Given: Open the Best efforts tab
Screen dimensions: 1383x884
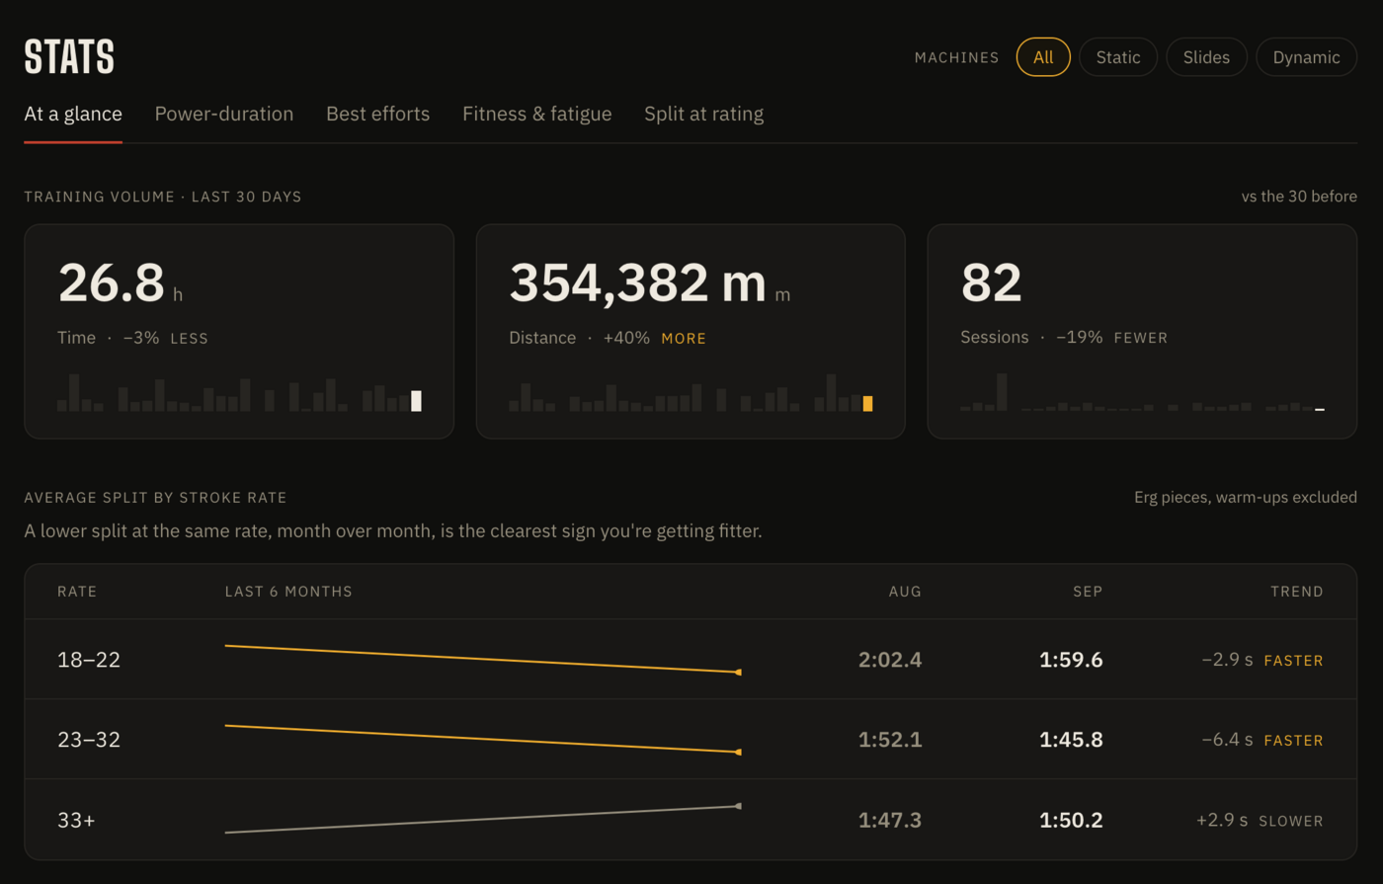Looking at the screenshot, I should pos(377,114).
